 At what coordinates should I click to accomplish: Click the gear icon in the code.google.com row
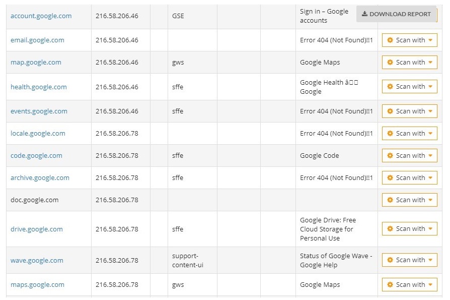click(x=390, y=155)
